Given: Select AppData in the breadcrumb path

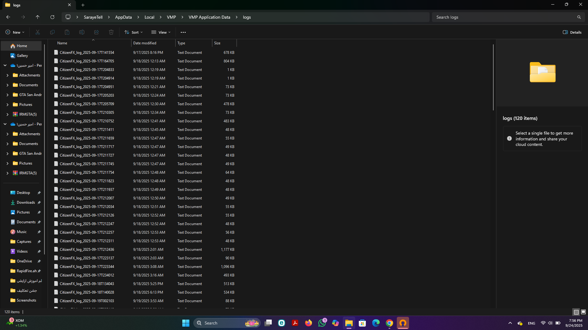Looking at the screenshot, I should coord(123,17).
